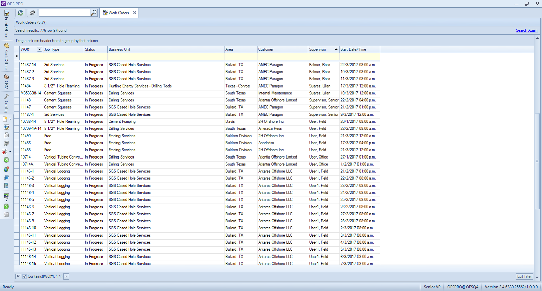Sort by the Status column header

point(95,49)
